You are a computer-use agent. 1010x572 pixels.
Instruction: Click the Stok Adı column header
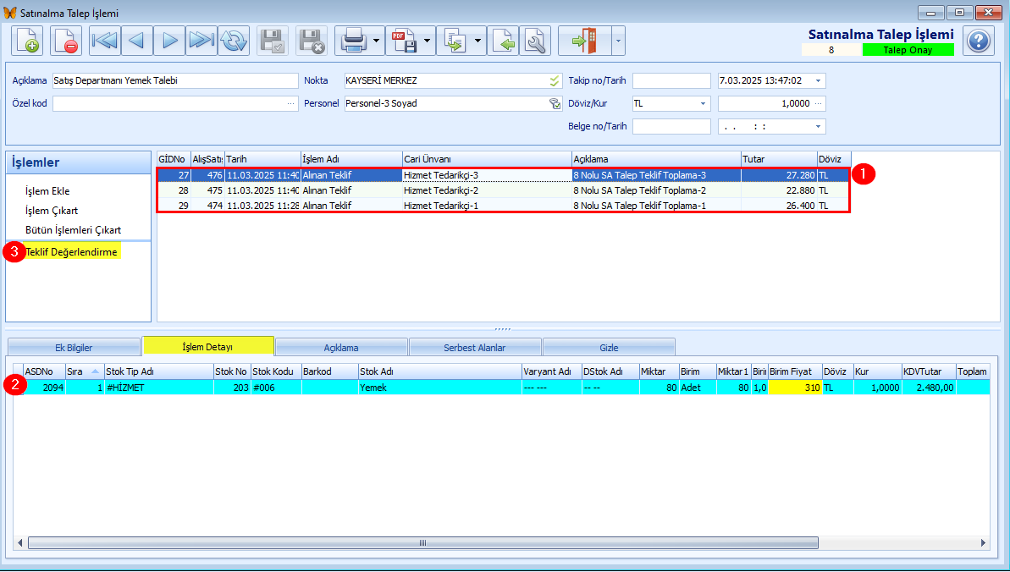(x=440, y=371)
